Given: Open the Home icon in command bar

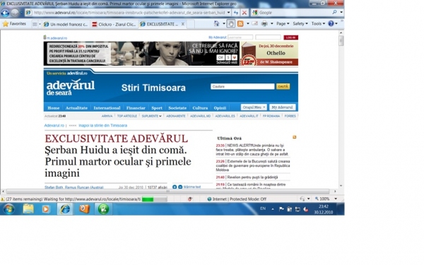Looking at the screenshot, I should coord(217,24).
